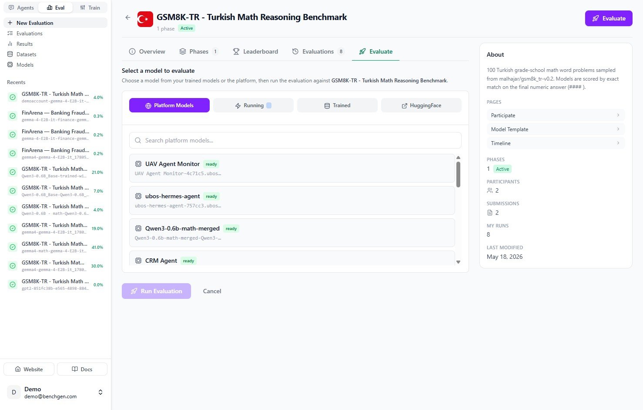Open the Docs link in sidebar footer
This screenshot has height=410, width=643.
pyautogui.click(x=82, y=369)
